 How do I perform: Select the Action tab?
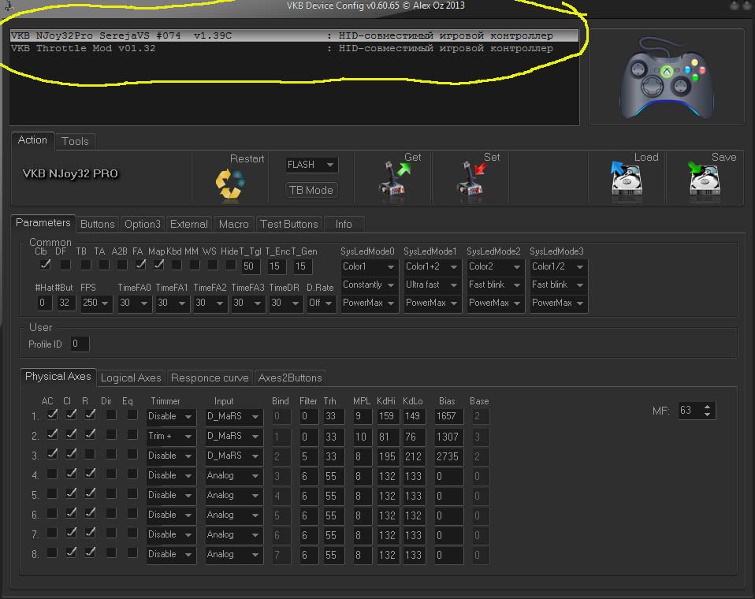[33, 140]
